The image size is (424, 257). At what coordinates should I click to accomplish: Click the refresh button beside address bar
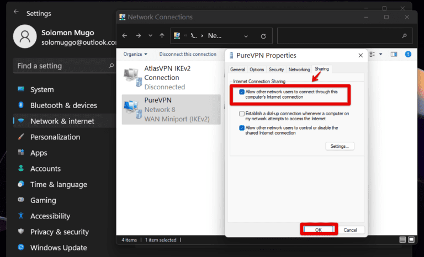pos(263,36)
